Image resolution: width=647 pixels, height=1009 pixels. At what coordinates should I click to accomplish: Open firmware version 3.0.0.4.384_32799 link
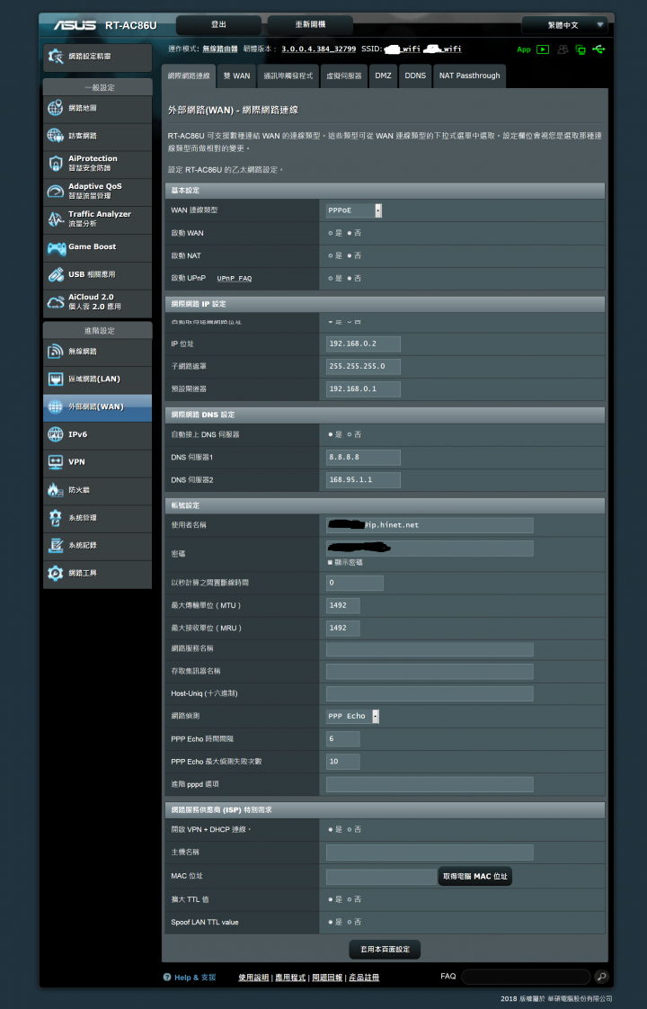(318, 49)
